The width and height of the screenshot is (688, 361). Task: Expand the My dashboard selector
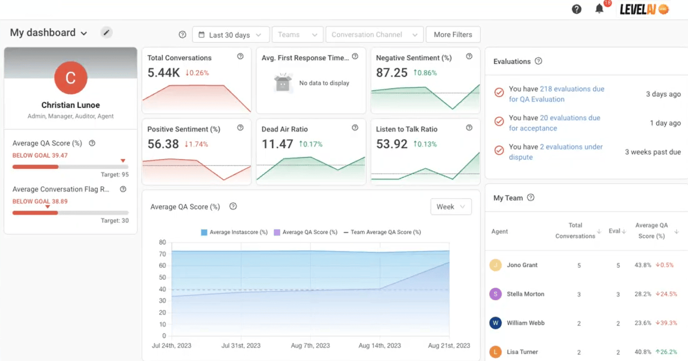49,33
